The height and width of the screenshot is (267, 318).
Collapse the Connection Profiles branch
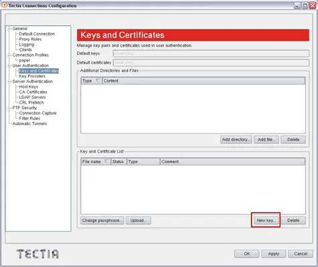pos(9,55)
